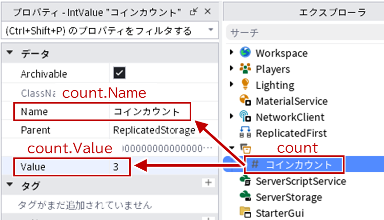Select Players in the Explorer

[x=273, y=69]
